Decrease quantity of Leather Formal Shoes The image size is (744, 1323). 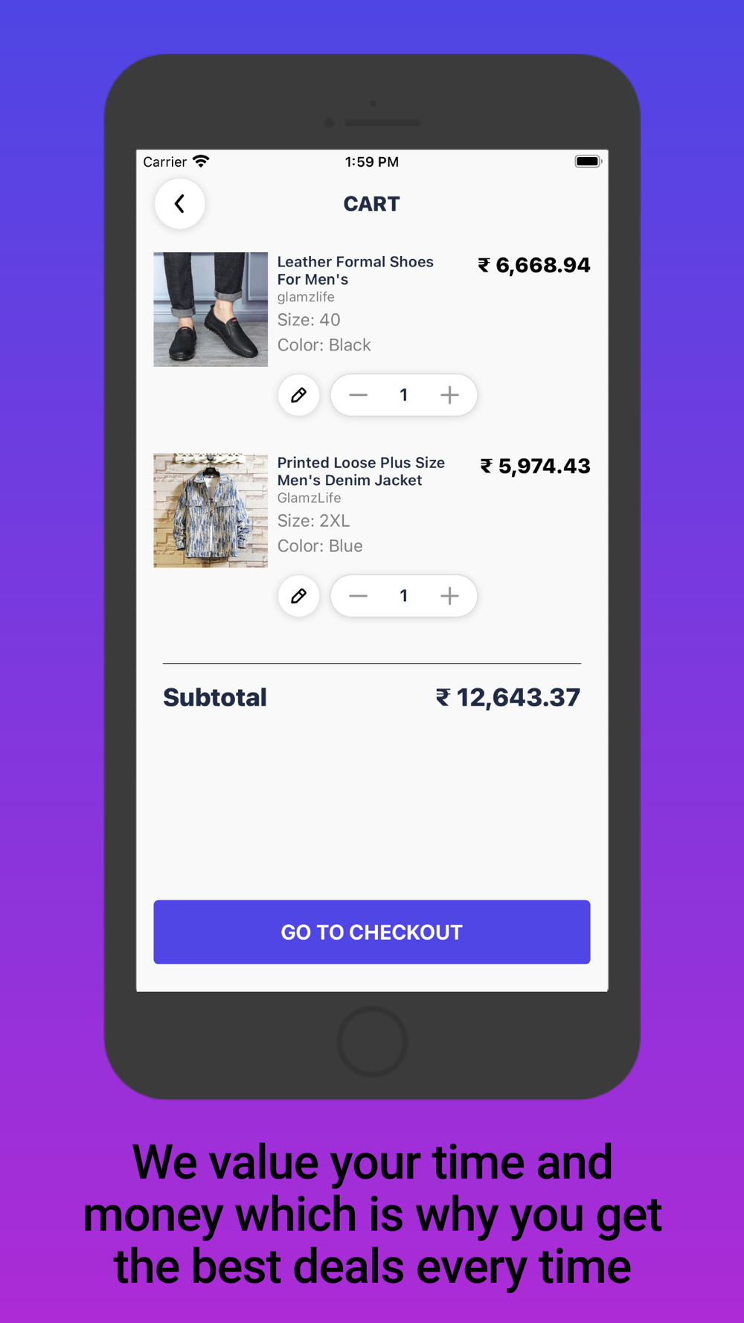coord(358,395)
